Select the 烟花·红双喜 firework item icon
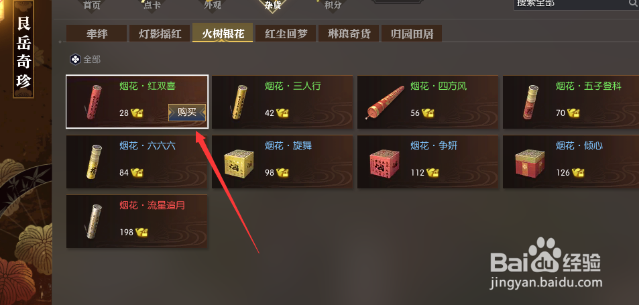639x305 pixels. (x=93, y=102)
